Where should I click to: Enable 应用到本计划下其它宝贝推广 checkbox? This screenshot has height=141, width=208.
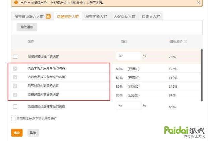13,119
